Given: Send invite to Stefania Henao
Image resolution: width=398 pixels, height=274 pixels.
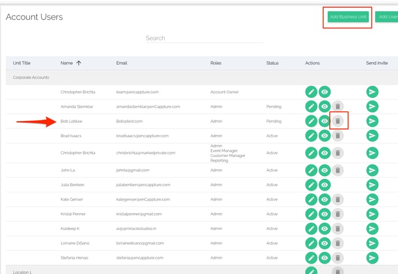Looking at the screenshot, I should (373, 258).
